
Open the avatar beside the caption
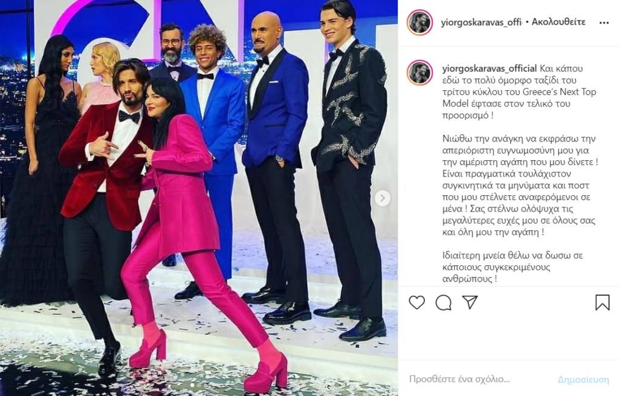pyautogui.click(x=420, y=73)
